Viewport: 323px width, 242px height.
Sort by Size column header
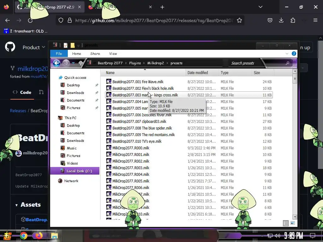pyautogui.click(x=263, y=73)
